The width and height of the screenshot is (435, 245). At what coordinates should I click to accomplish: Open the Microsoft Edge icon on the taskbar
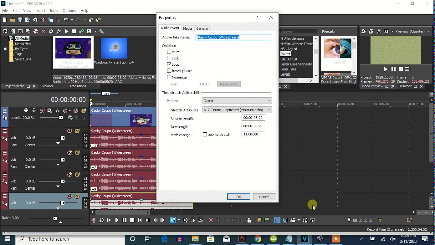(x=164, y=239)
